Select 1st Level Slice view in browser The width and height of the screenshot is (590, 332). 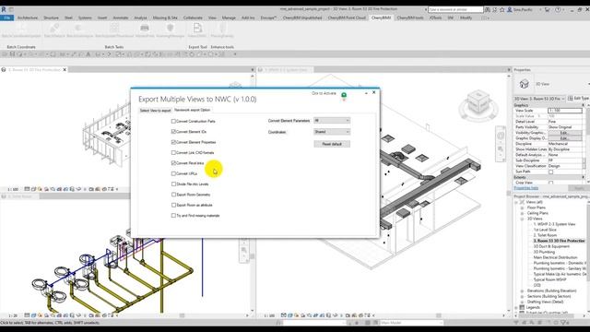point(545,230)
